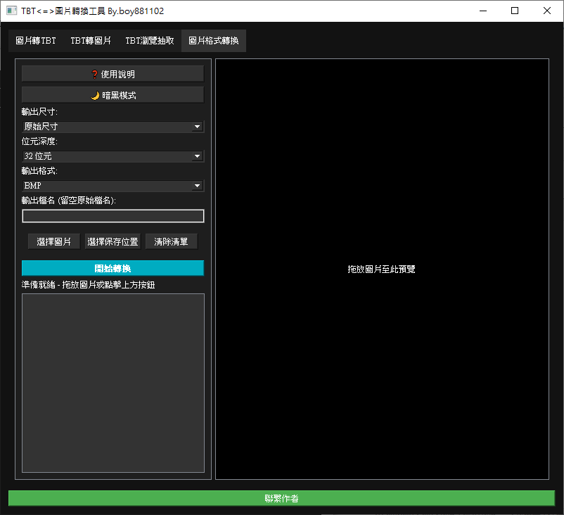Focus the 輸出檔名 text input field
564x515 pixels.
pyautogui.click(x=113, y=216)
